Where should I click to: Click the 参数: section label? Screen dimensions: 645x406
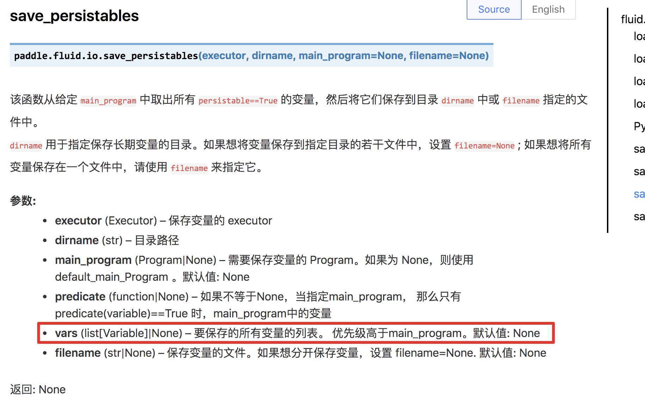click(23, 201)
